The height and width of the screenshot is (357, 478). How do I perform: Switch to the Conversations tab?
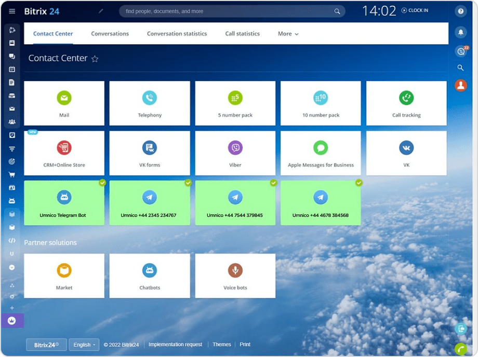[110, 33]
